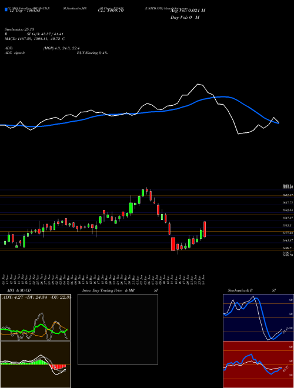The width and height of the screenshot is (294, 388).
Task: Click the 'Day Vol: 0 M' value
Action: [185, 18]
